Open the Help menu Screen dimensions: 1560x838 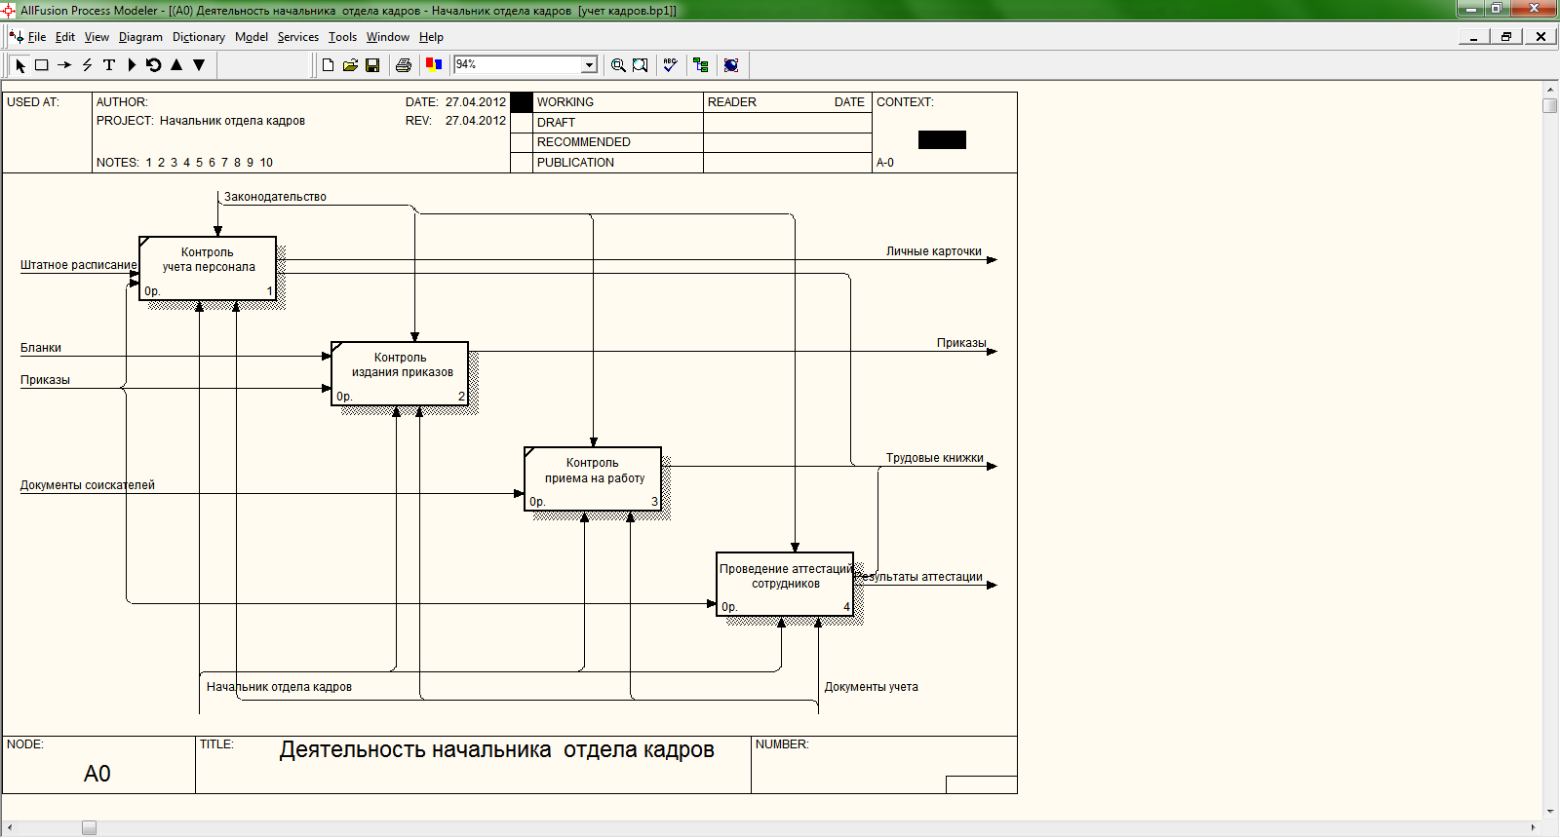pos(431,37)
